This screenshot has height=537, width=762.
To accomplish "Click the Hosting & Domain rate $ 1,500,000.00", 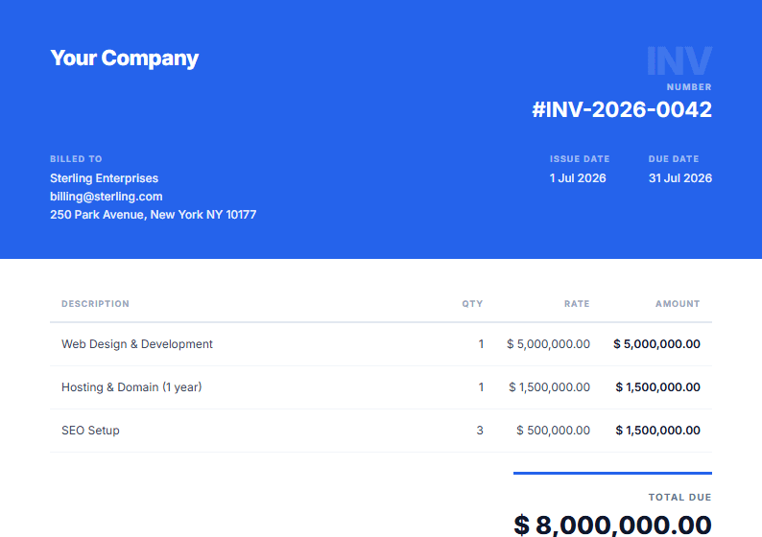I will point(549,387).
